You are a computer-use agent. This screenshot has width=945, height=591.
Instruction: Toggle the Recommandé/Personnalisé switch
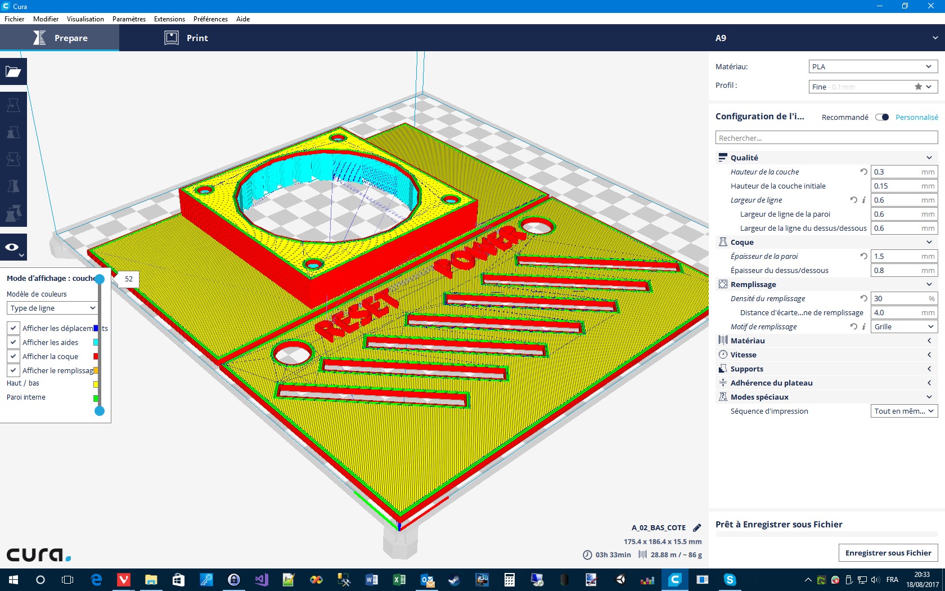[x=882, y=117]
